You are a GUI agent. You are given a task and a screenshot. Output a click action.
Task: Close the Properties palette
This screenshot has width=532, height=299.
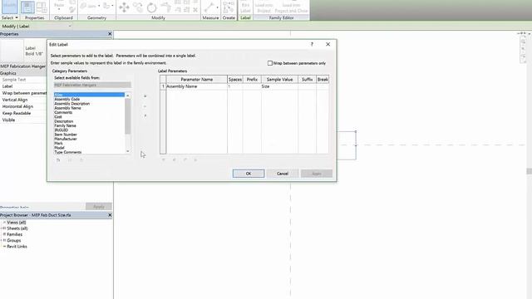click(110, 34)
